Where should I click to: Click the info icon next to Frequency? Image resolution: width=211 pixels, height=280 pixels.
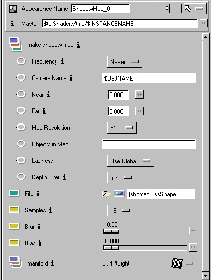[x=62, y=61]
